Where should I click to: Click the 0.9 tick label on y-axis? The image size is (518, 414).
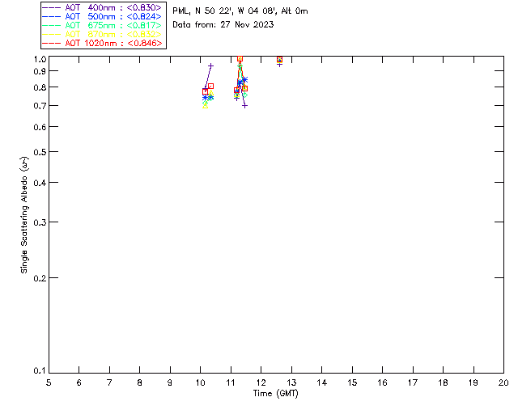pos(40,71)
